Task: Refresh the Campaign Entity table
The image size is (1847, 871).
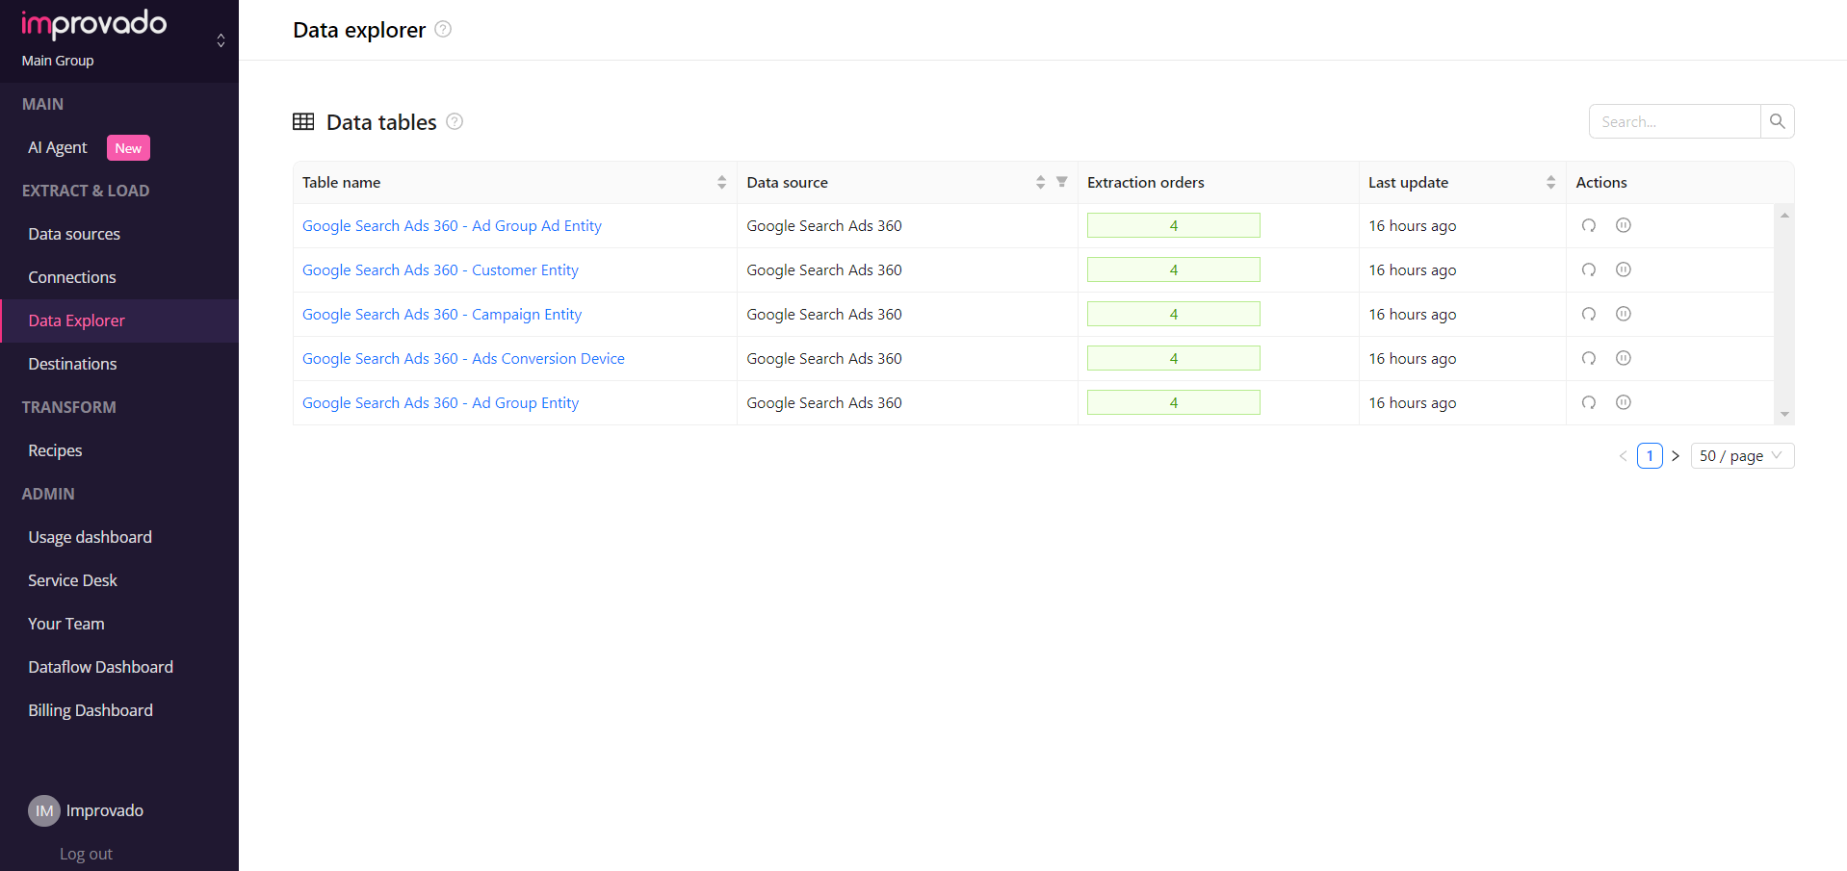Action: (1589, 314)
